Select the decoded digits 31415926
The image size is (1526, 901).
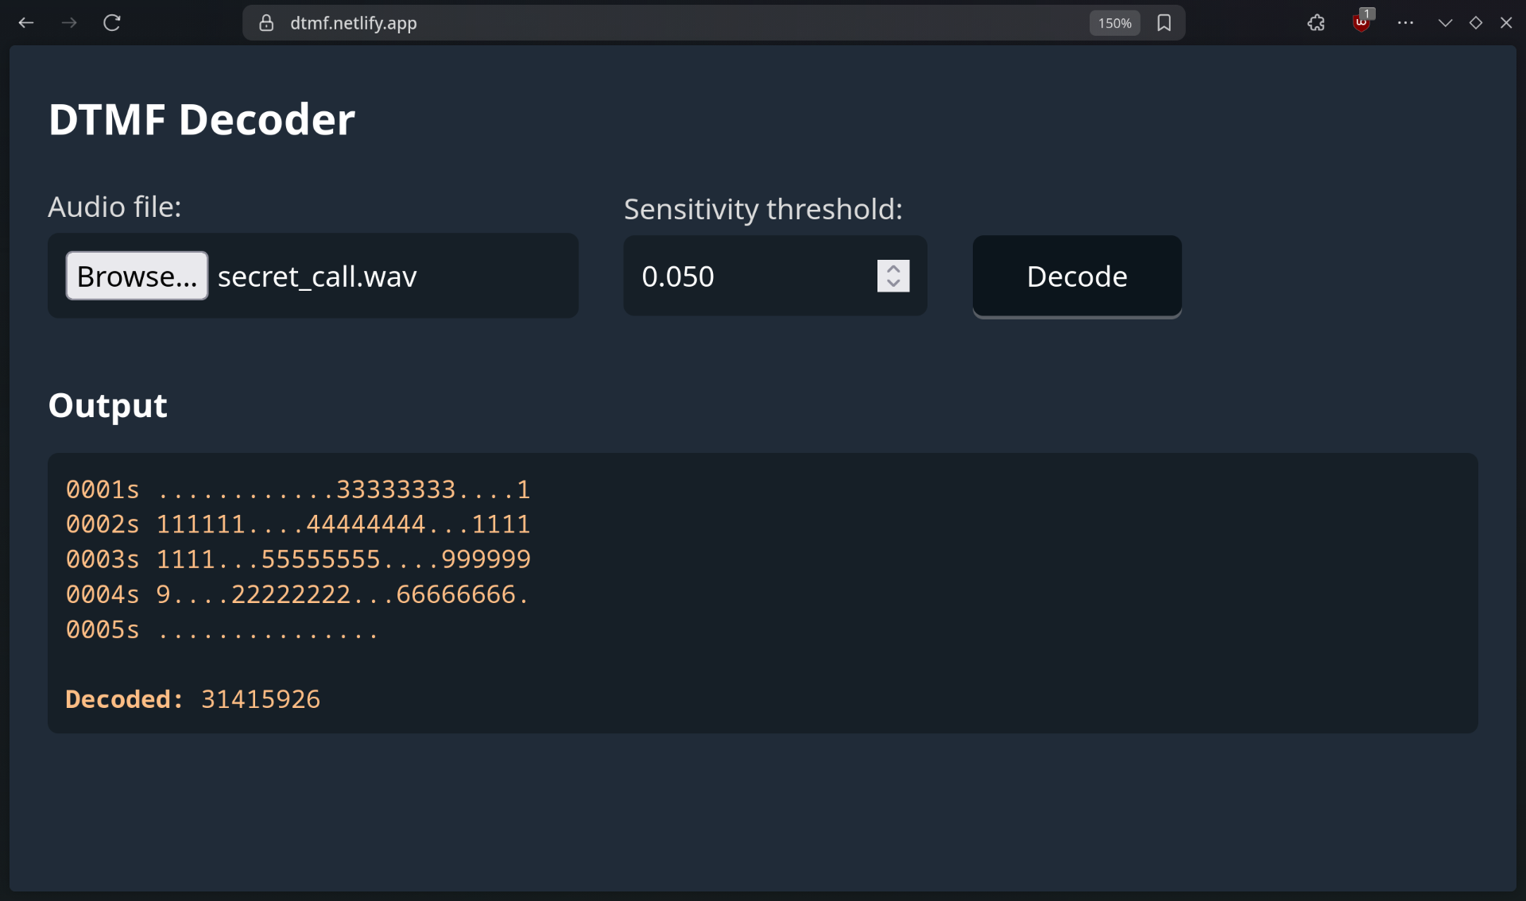pyautogui.click(x=261, y=699)
